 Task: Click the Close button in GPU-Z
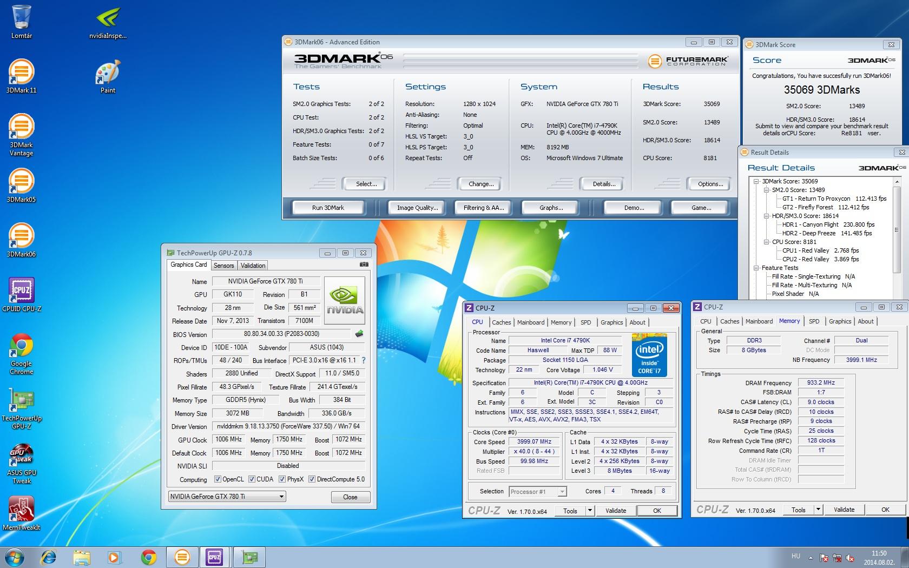point(350,497)
